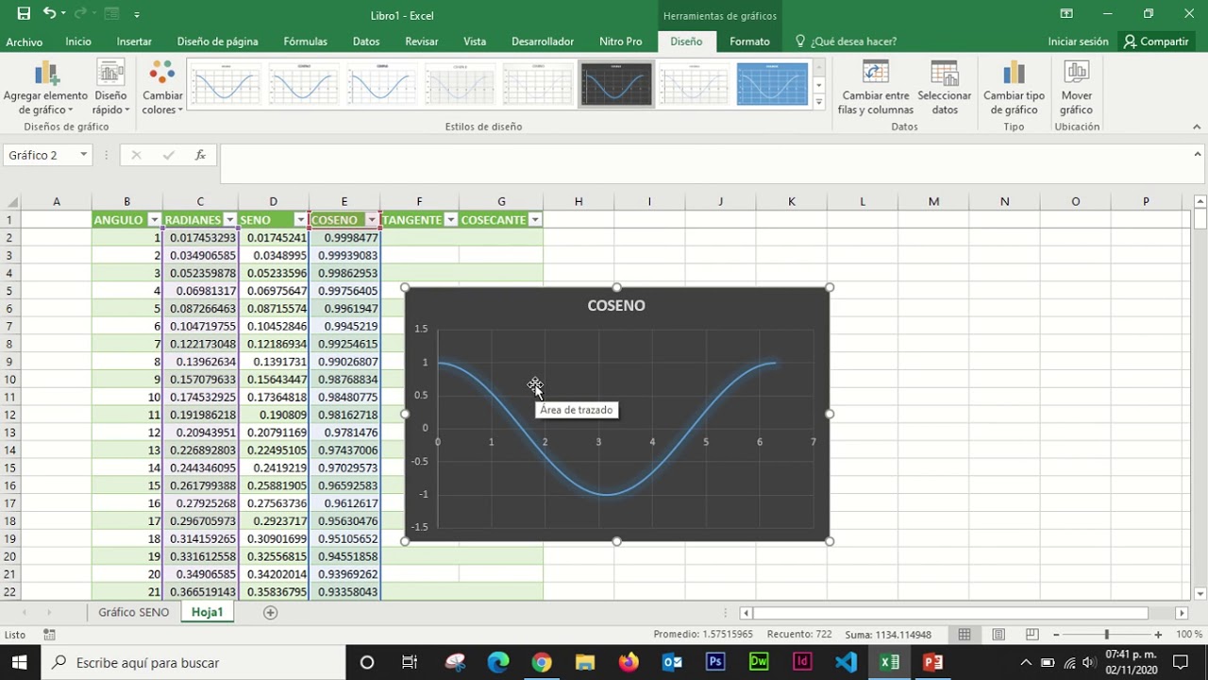Click Iniciar sesión link
1208x680 pixels.
(1078, 42)
